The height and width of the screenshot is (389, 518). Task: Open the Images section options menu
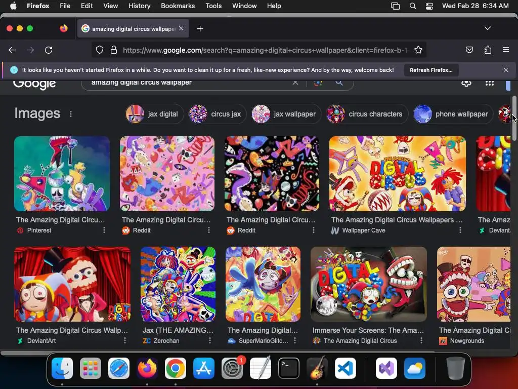pos(71,114)
